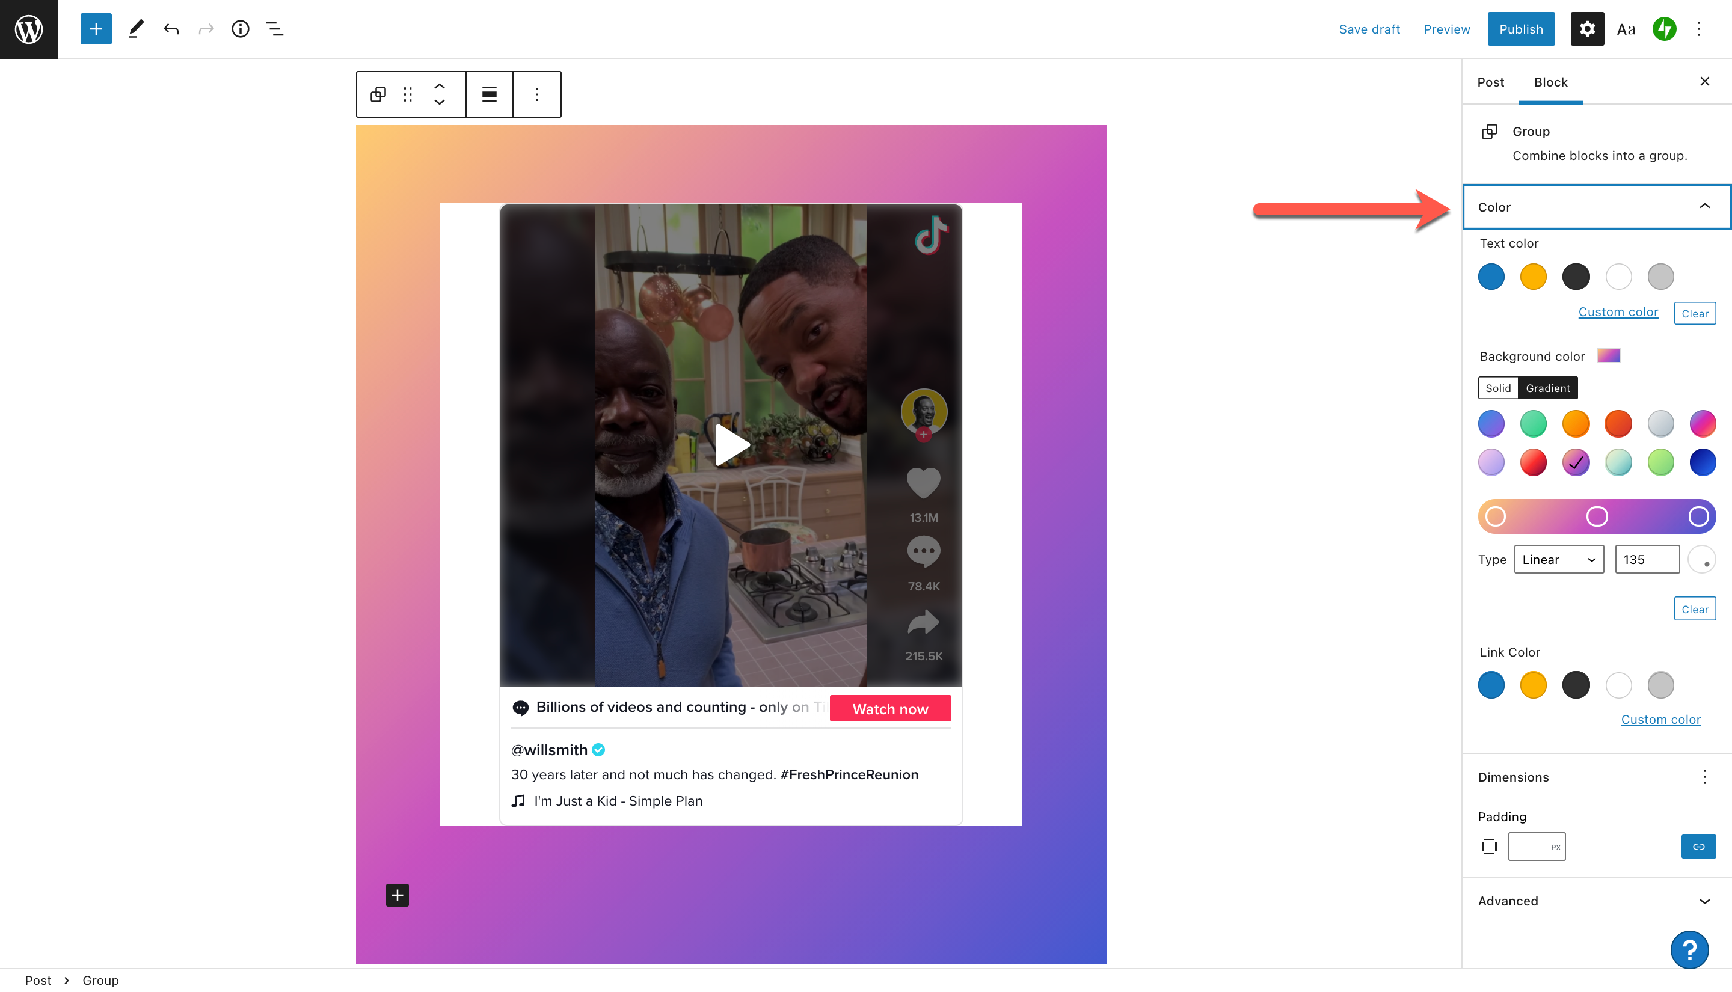The height and width of the screenshot is (992, 1732).
Task: Open the List View outline
Action: [275, 29]
